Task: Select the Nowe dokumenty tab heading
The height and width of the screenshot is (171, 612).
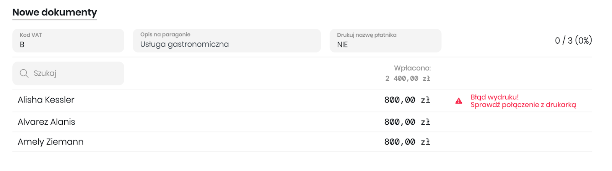Action: pyautogui.click(x=55, y=12)
